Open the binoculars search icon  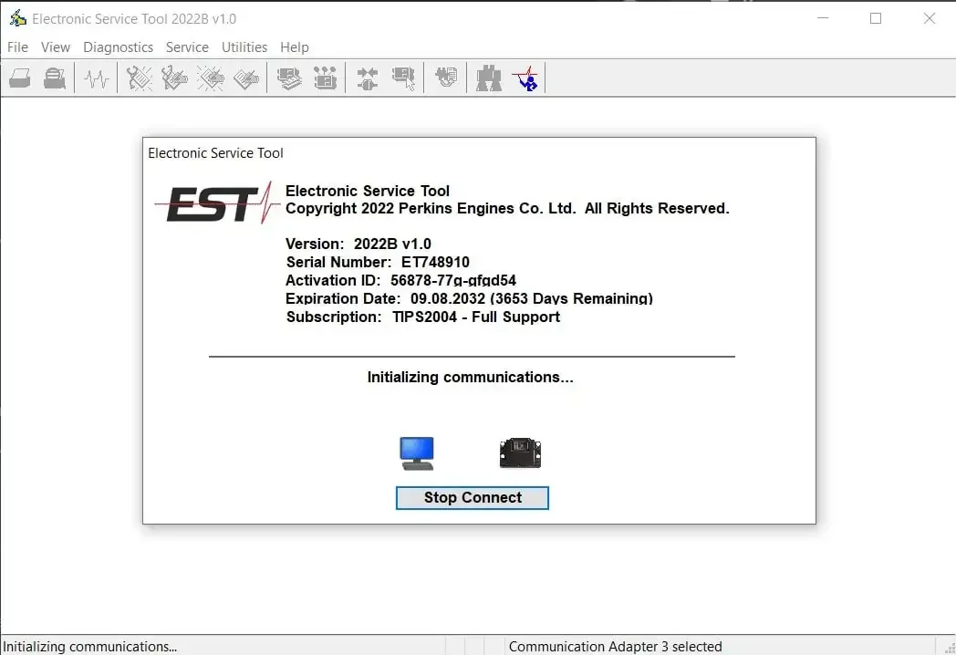tap(488, 78)
